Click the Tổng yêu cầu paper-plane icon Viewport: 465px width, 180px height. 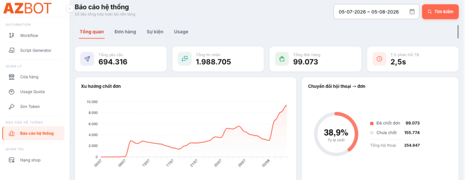[x=87, y=59]
